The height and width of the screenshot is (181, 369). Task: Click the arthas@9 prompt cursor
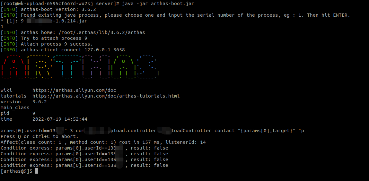click(37, 171)
